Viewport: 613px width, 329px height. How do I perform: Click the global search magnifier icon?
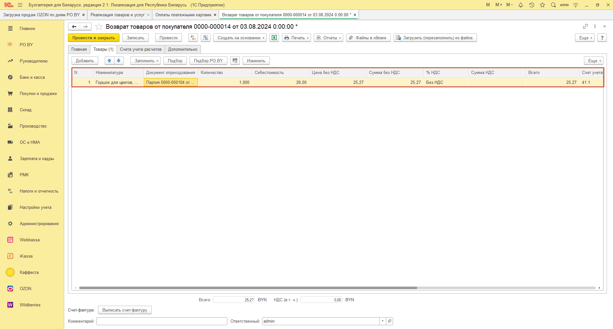tap(553, 5)
